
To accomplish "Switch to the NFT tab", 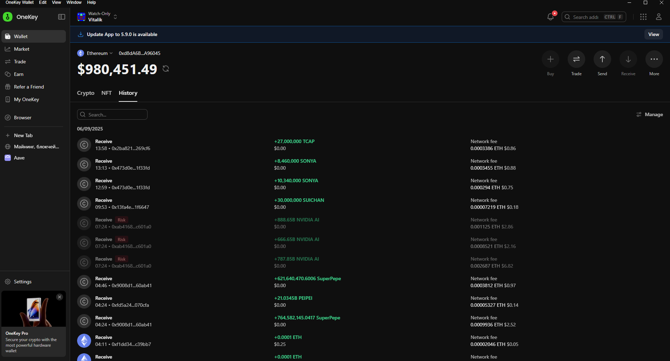I will click(x=107, y=93).
